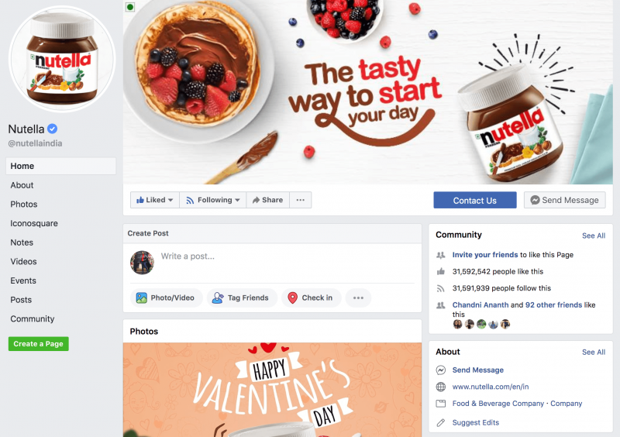Image resolution: width=620 pixels, height=437 pixels.
Task: Select the Tag Friends icon
Action: click(x=218, y=298)
